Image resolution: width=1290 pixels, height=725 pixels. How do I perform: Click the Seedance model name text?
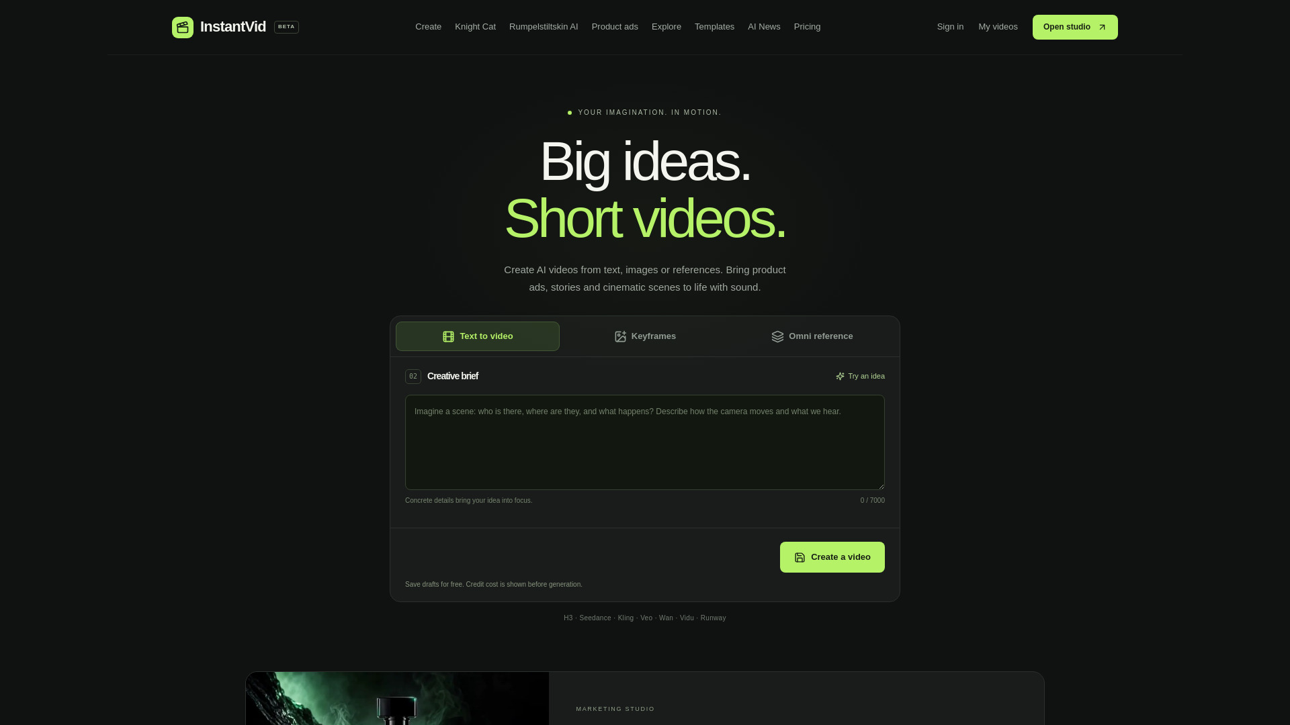click(595, 618)
